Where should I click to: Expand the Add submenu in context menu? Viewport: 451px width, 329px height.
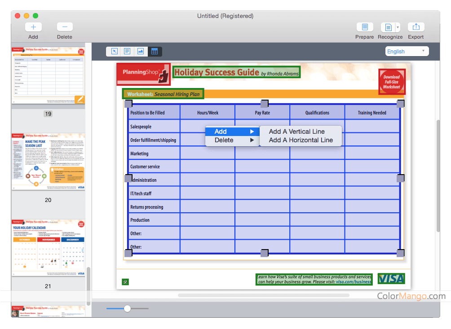[x=232, y=131]
